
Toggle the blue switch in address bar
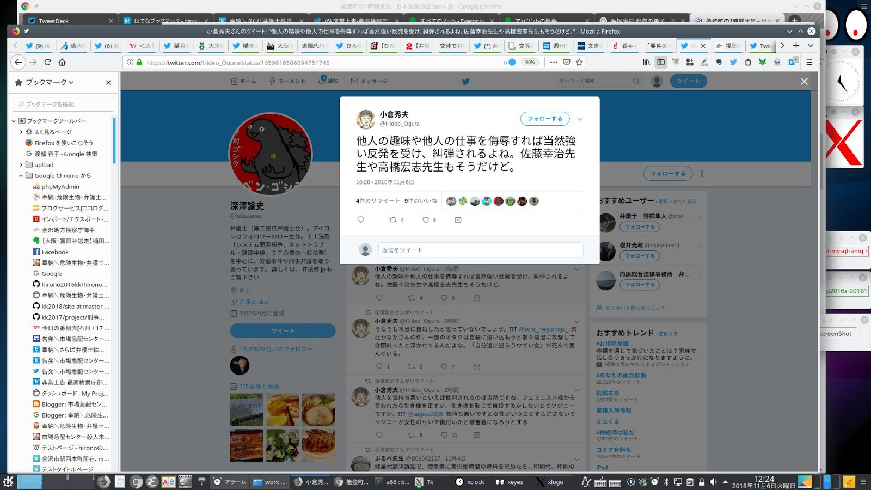[x=511, y=62]
